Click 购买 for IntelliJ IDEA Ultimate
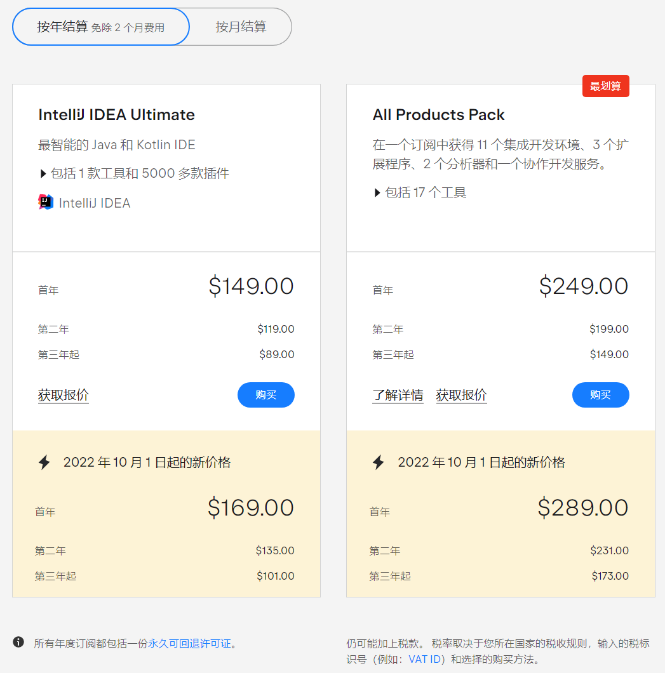Screen dimensions: 665x673 (x=265, y=395)
